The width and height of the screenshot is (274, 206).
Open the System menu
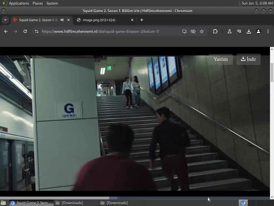[x=52, y=3]
